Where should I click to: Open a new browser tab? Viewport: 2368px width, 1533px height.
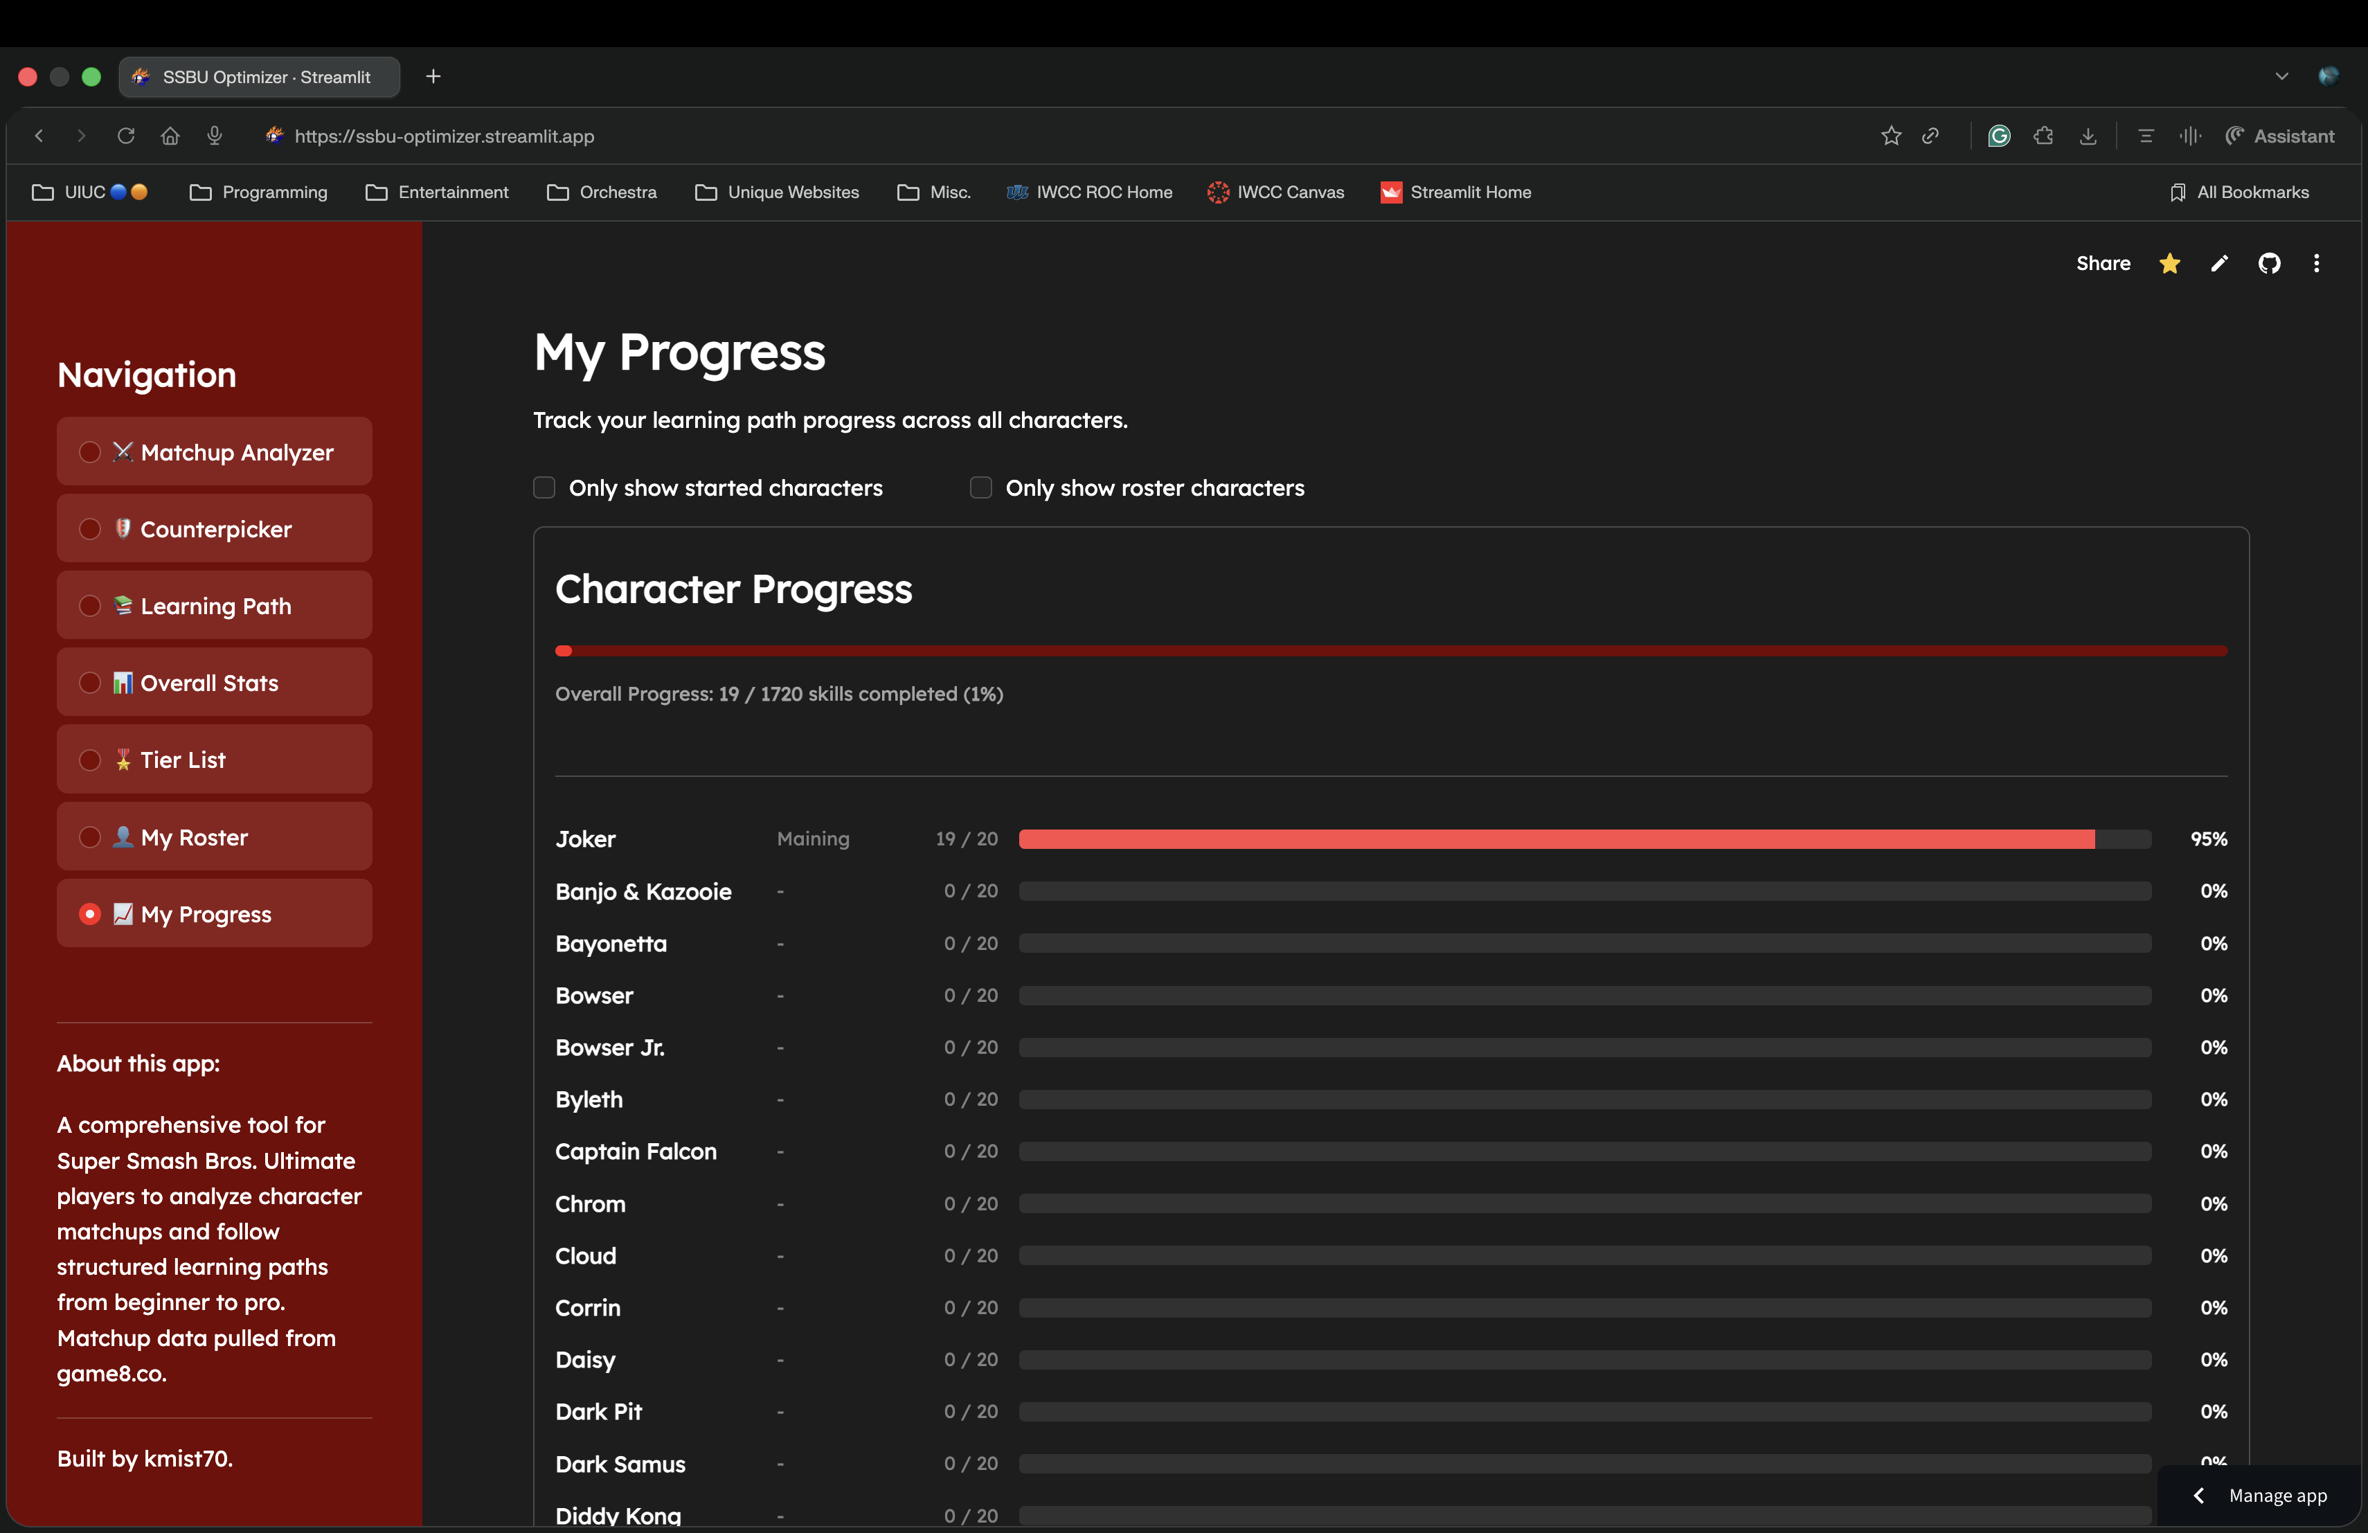433,77
